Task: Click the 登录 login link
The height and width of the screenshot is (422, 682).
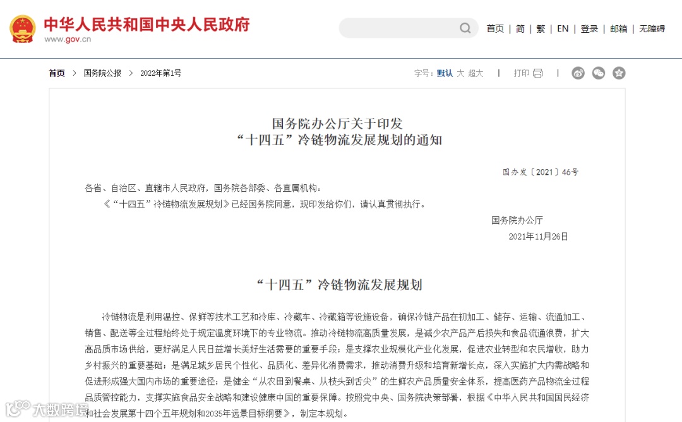Action: tap(589, 28)
